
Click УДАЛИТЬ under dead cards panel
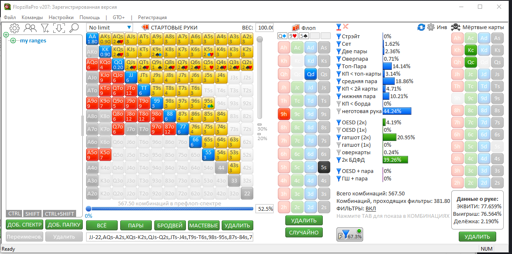[477, 237]
